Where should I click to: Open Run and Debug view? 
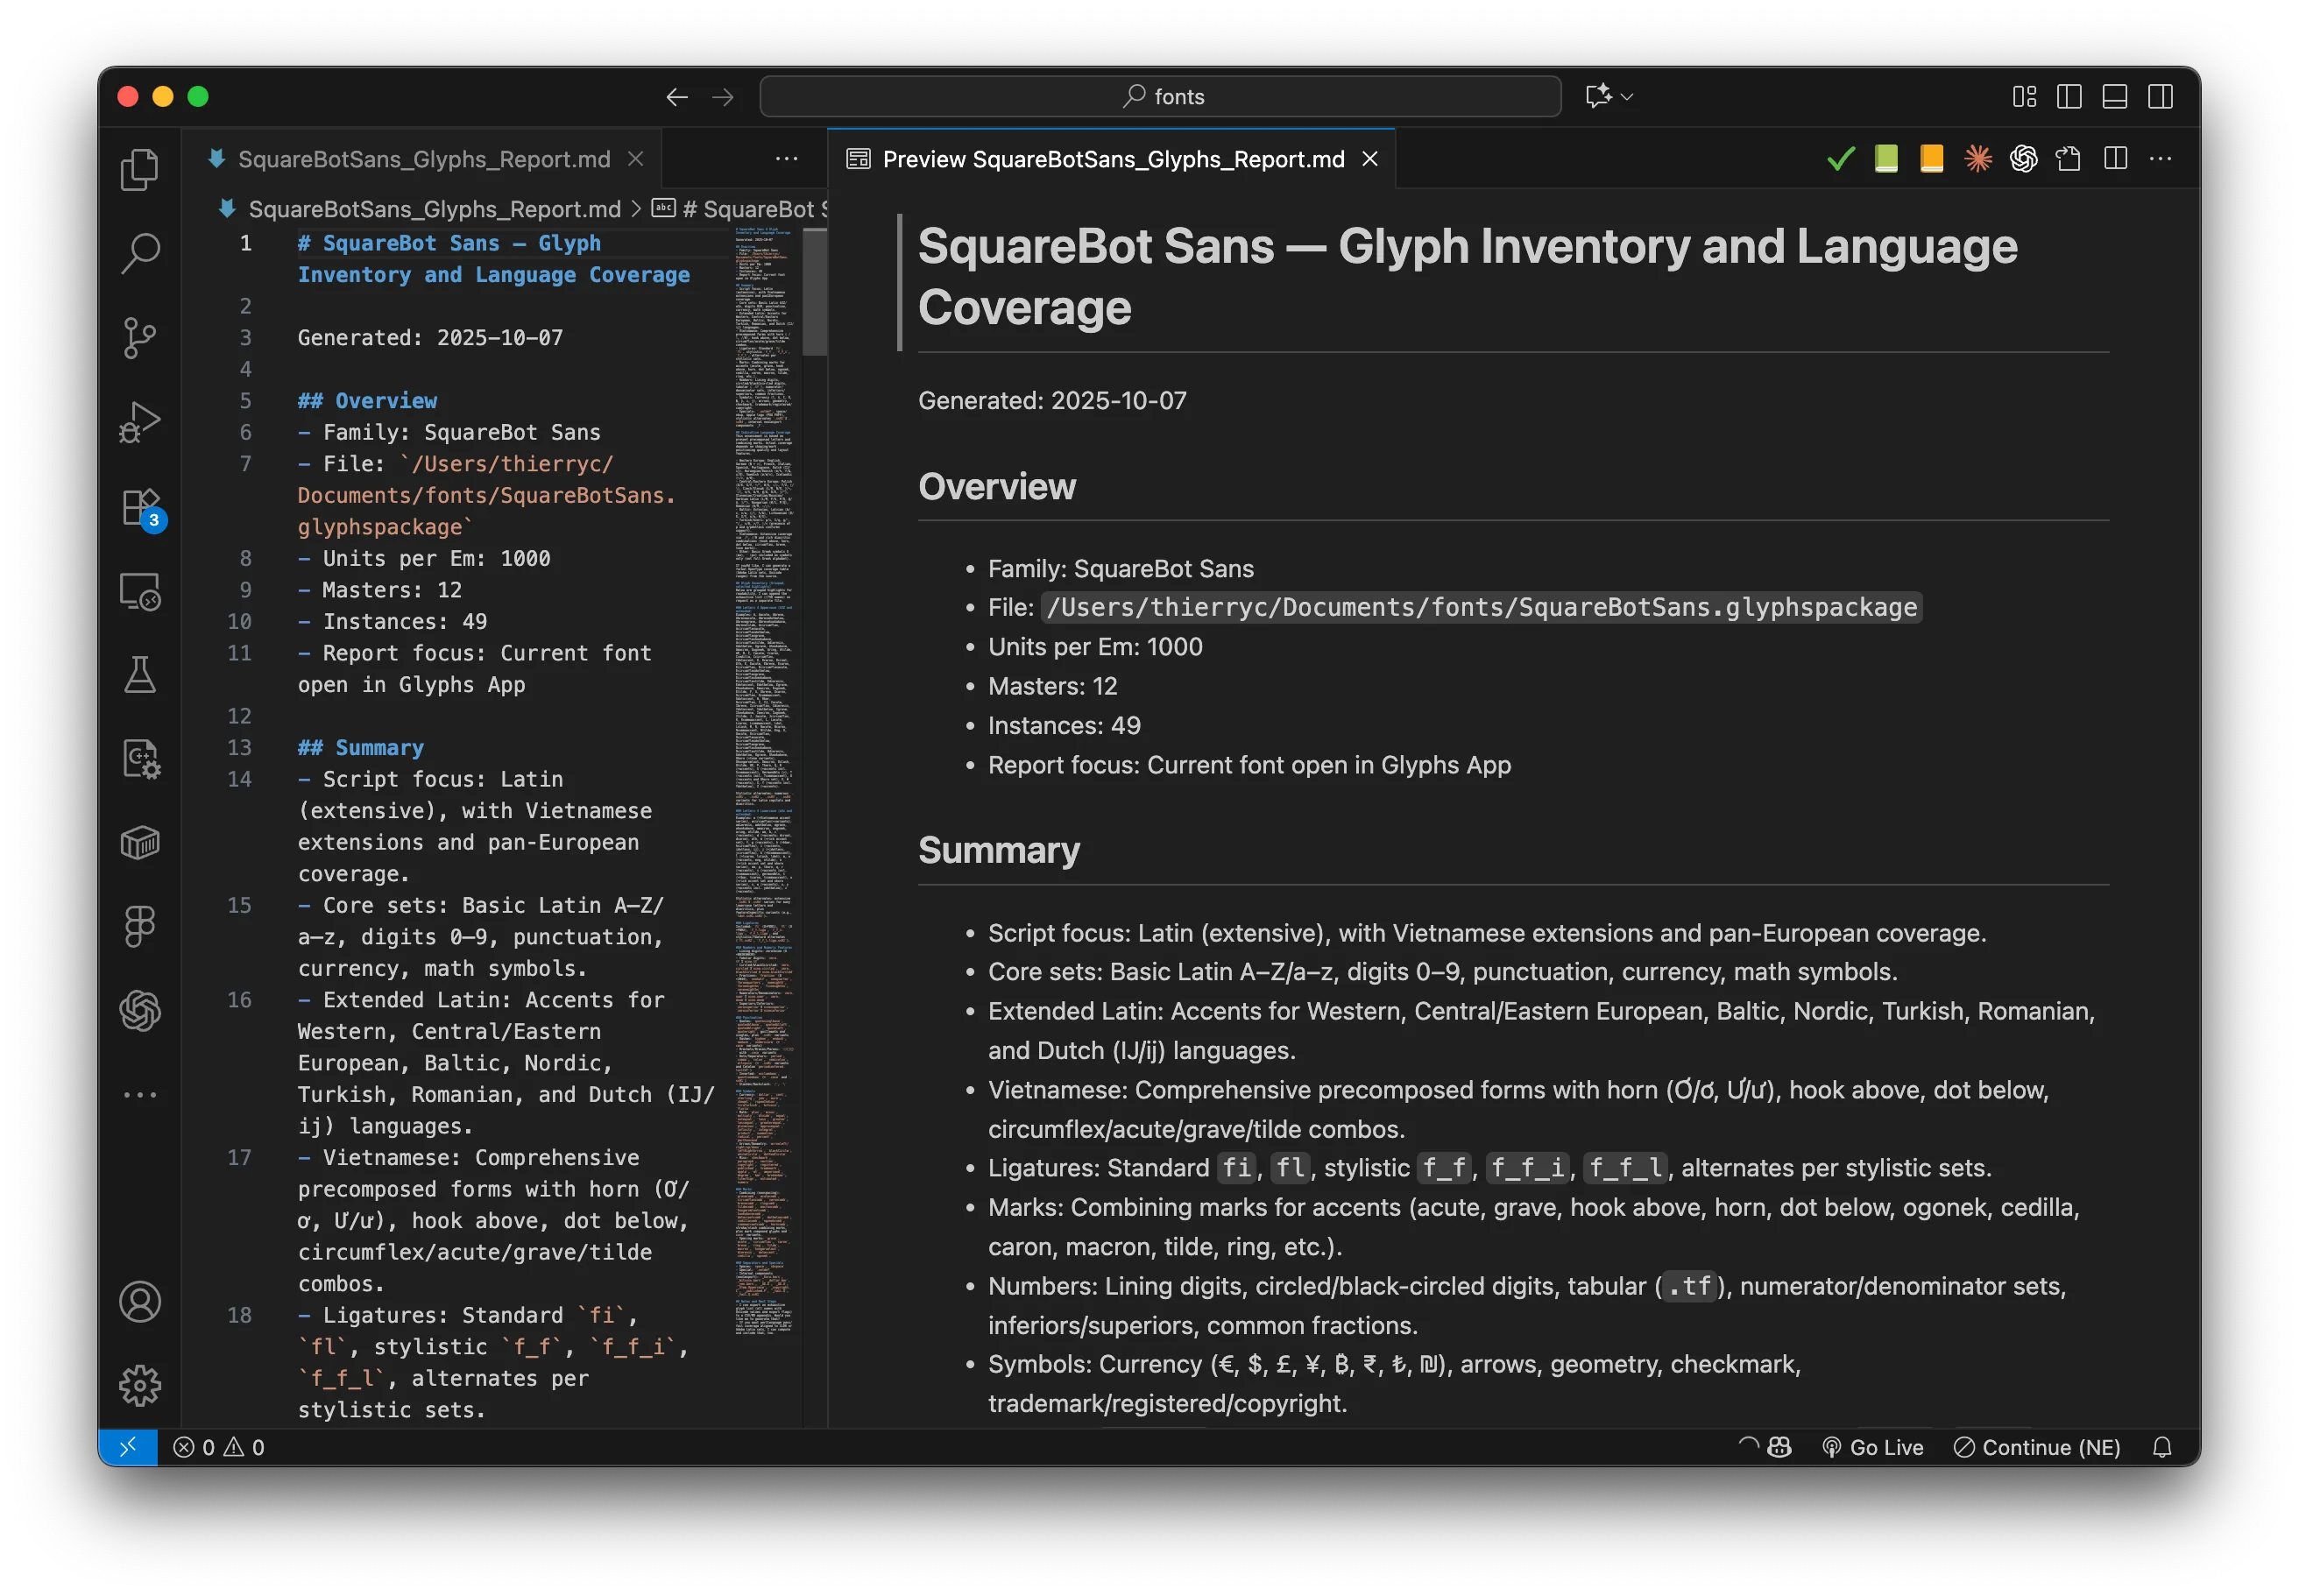pyautogui.click(x=139, y=421)
